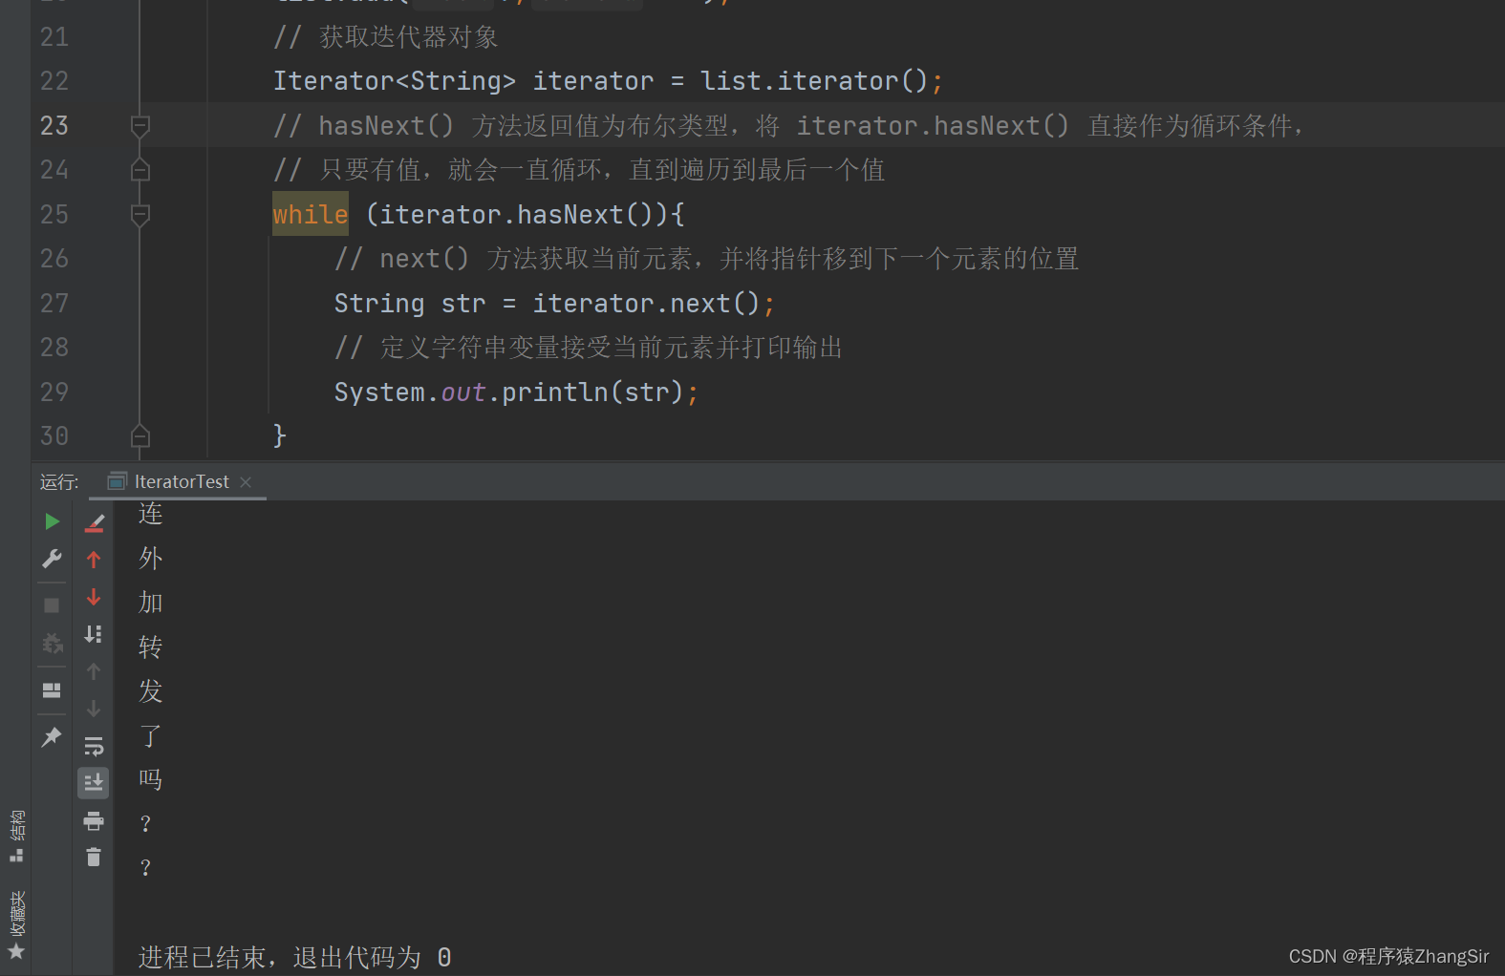Collapse the code fold at line 23
This screenshot has width=1505, height=976.
pyautogui.click(x=140, y=125)
